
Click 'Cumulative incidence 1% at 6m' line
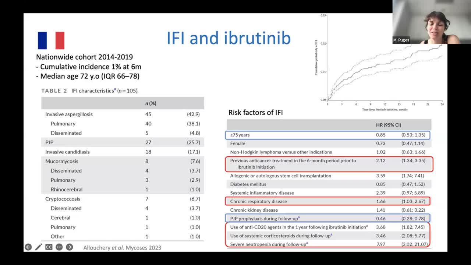(89, 67)
